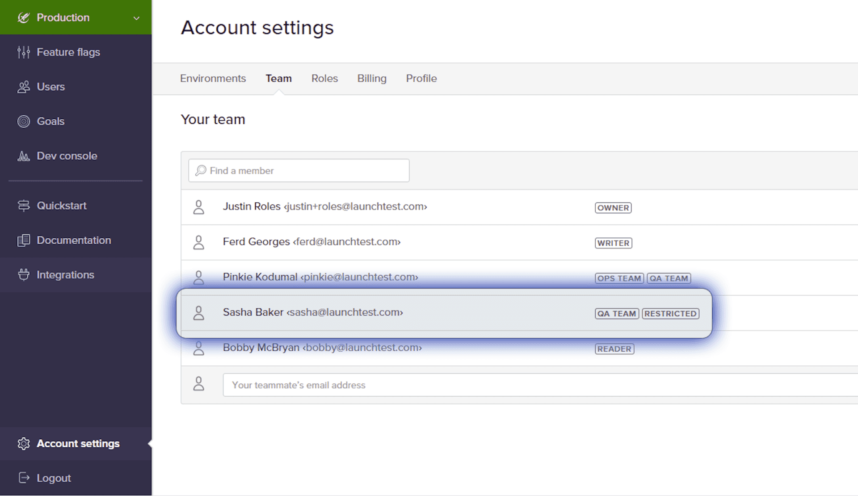
Task: Open the Profile tab
Action: pos(421,78)
